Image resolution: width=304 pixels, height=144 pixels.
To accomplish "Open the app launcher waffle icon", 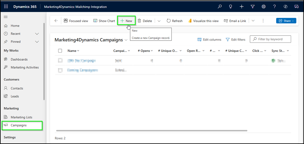I will 6,7.
